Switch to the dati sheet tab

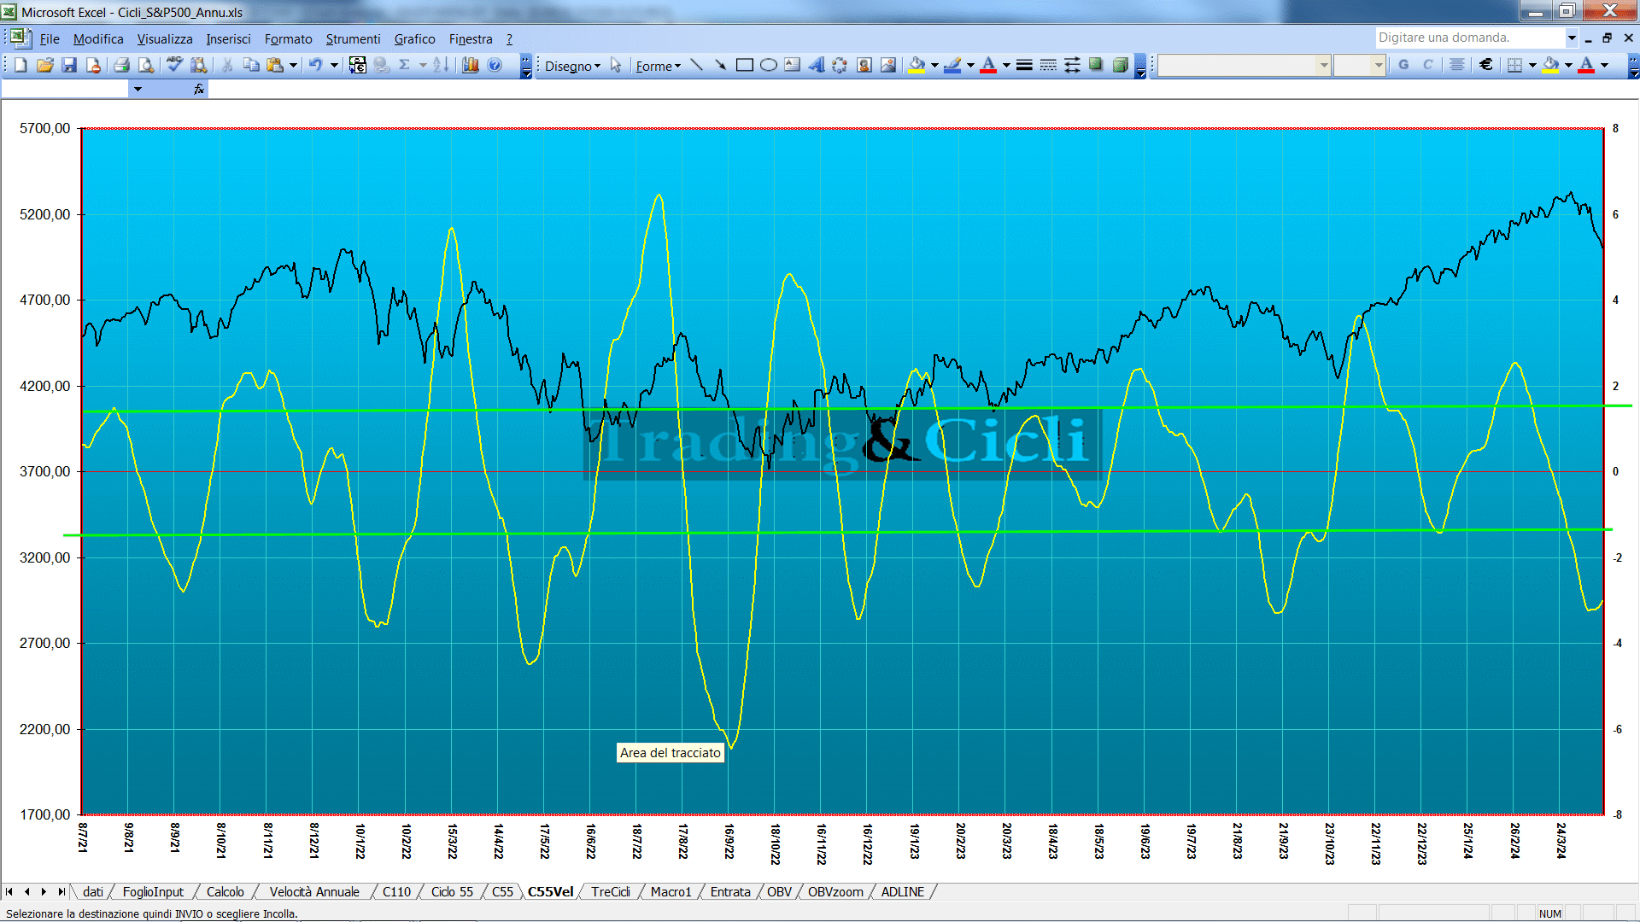click(x=93, y=891)
